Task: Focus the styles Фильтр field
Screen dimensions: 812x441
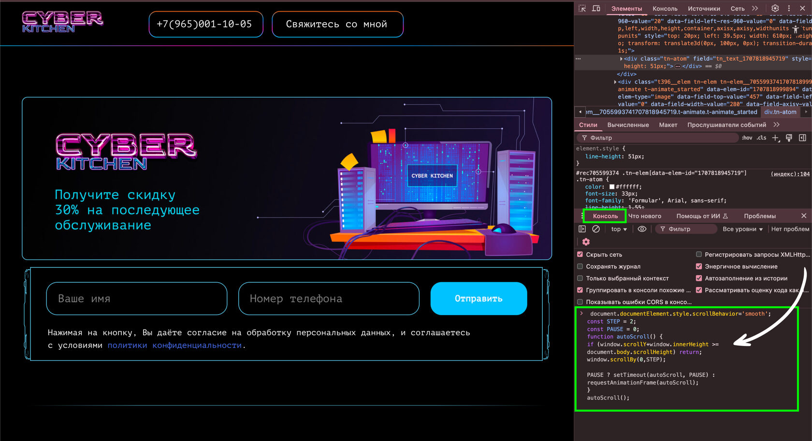Action: (657, 138)
